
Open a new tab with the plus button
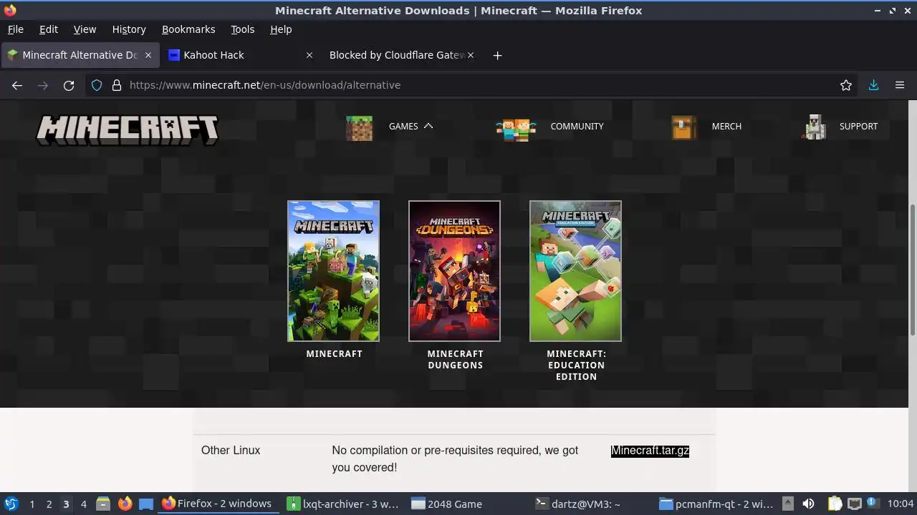pyautogui.click(x=497, y=55)
